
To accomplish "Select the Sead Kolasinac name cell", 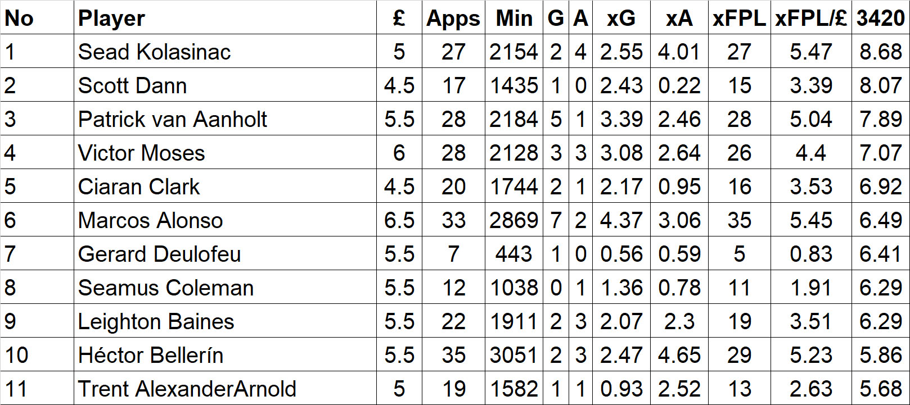I will coord(225,51).
